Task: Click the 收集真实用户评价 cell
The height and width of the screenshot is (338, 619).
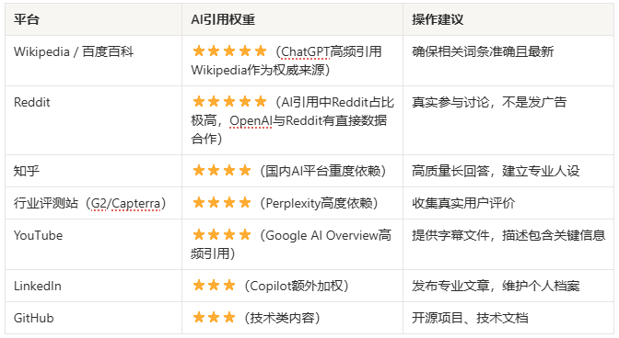Action: [x=508, y=203]
